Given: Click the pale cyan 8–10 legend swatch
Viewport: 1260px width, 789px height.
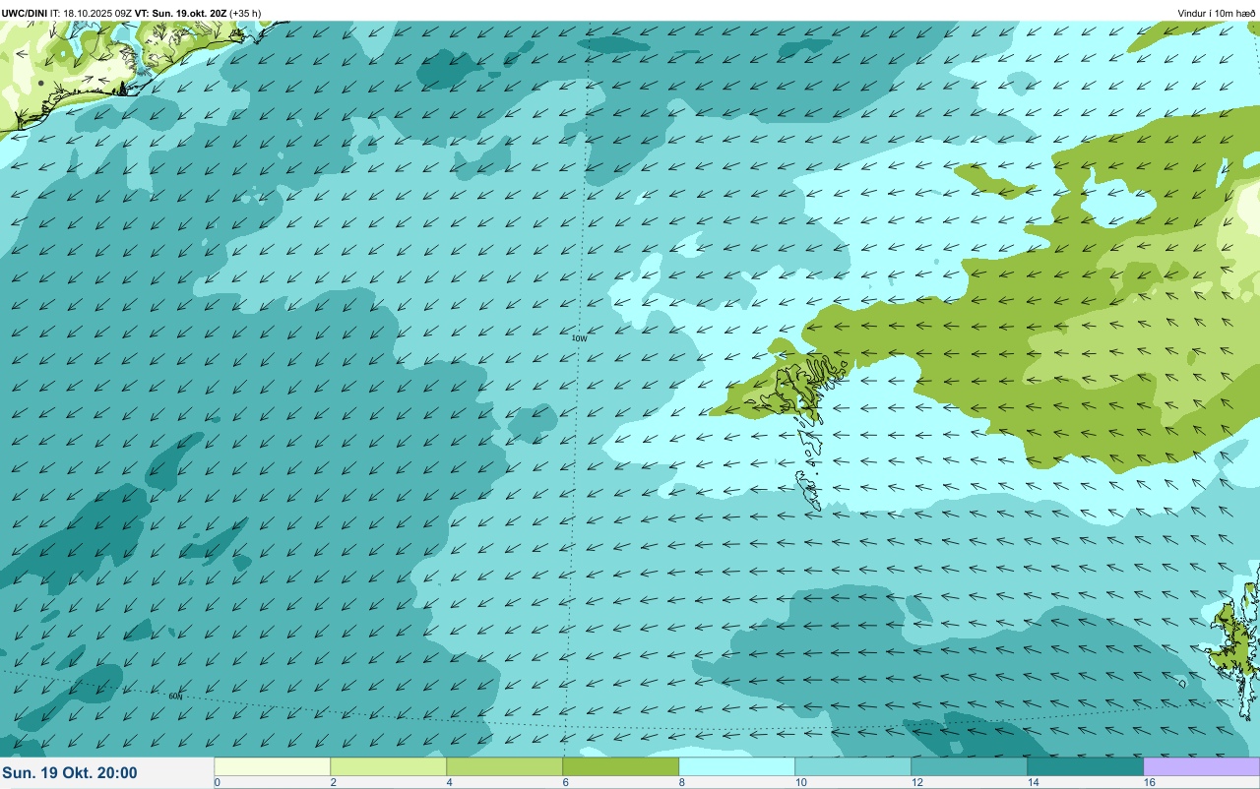Looking at the screenshot, I should (736, 766).
